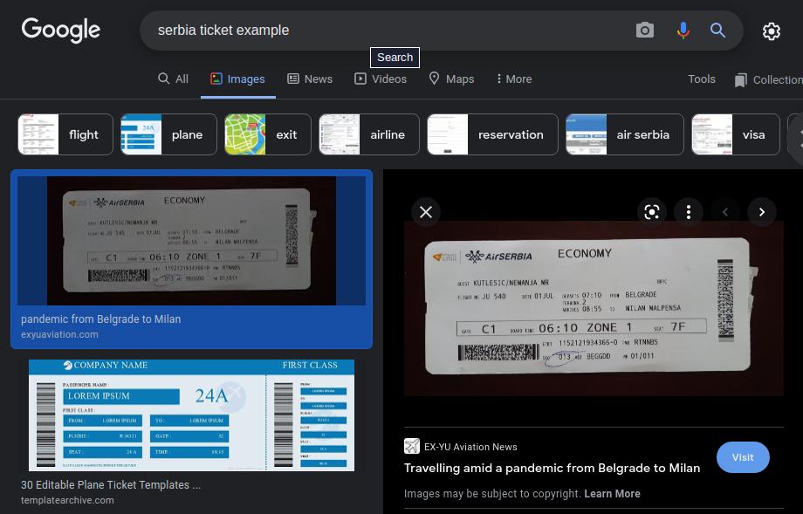The image size is (803, 514).
Task: Filter results with the plane chip
Action: point(168,134)
